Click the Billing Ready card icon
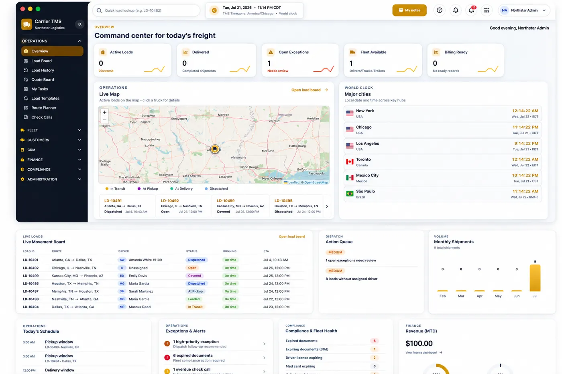562x374 pixels. (x=436, y=52)
